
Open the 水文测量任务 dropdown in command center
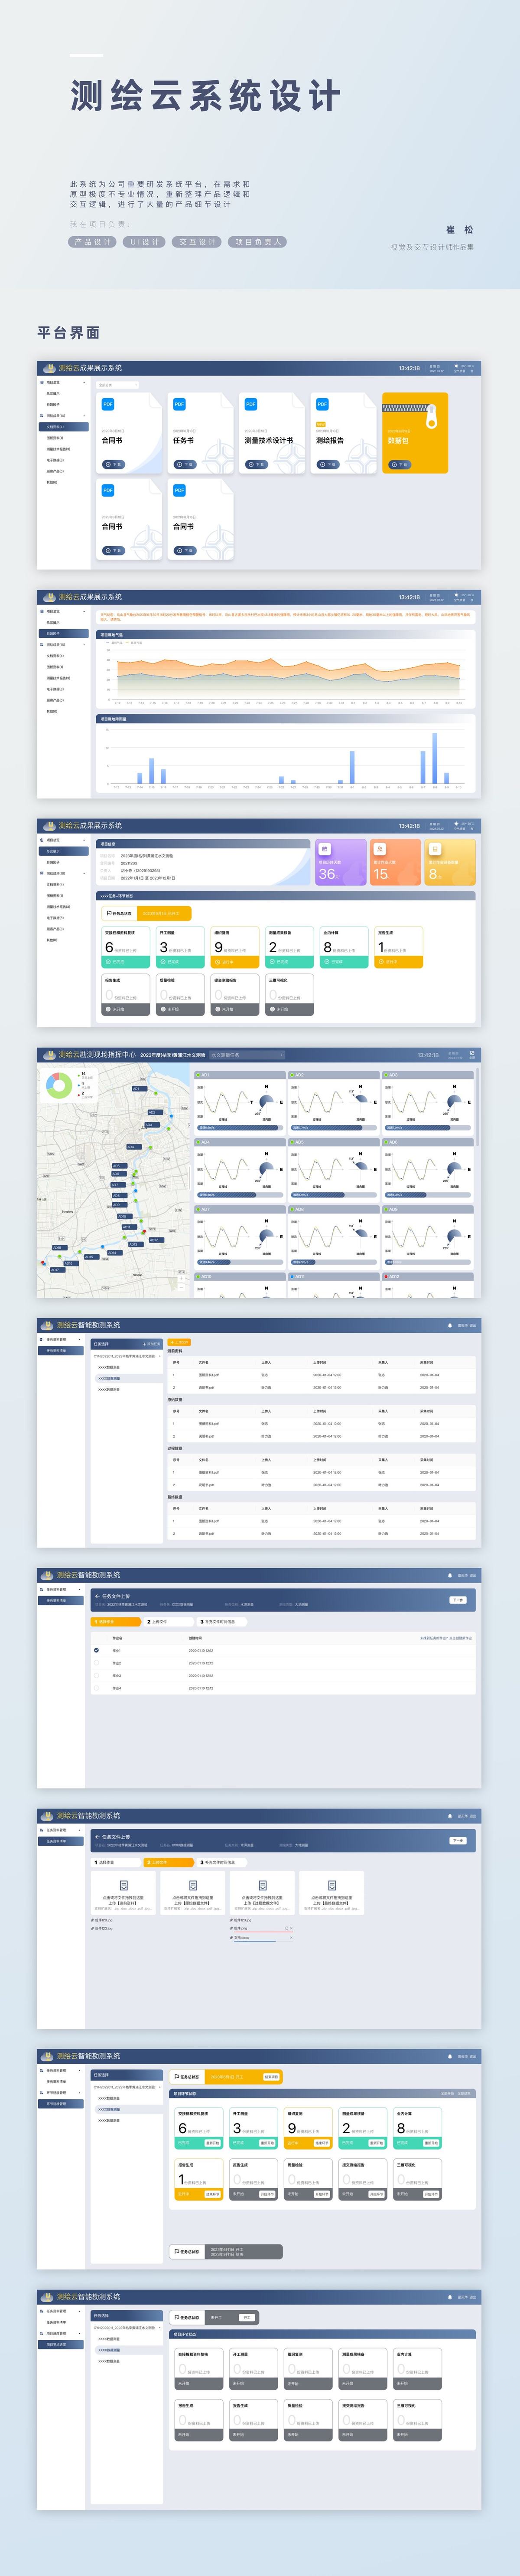[x=247, y=1055]
